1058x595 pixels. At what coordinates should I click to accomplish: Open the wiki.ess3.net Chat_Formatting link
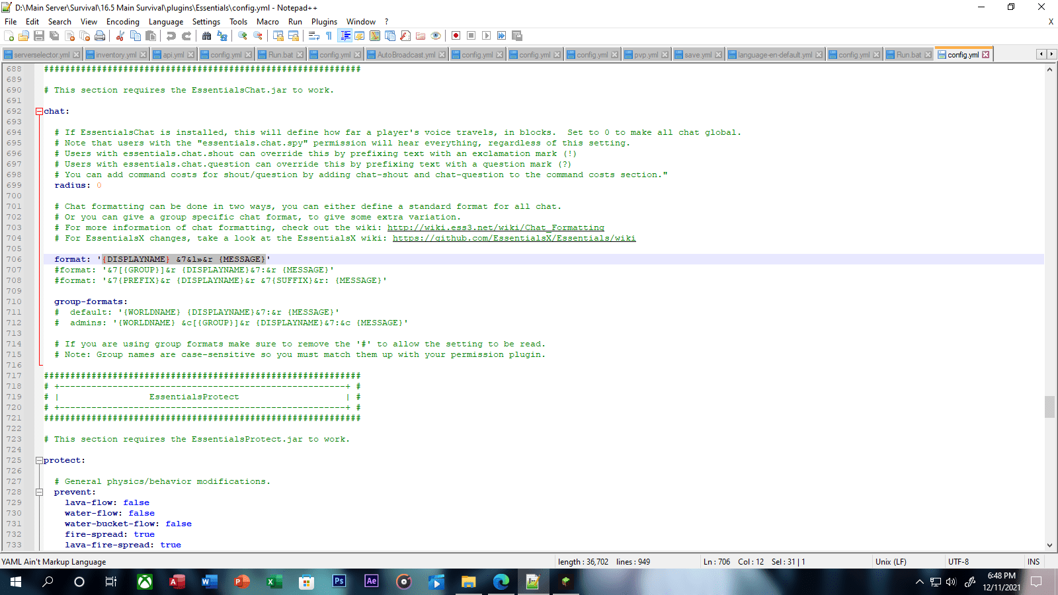pyautogui.click(x=496, y=227)
